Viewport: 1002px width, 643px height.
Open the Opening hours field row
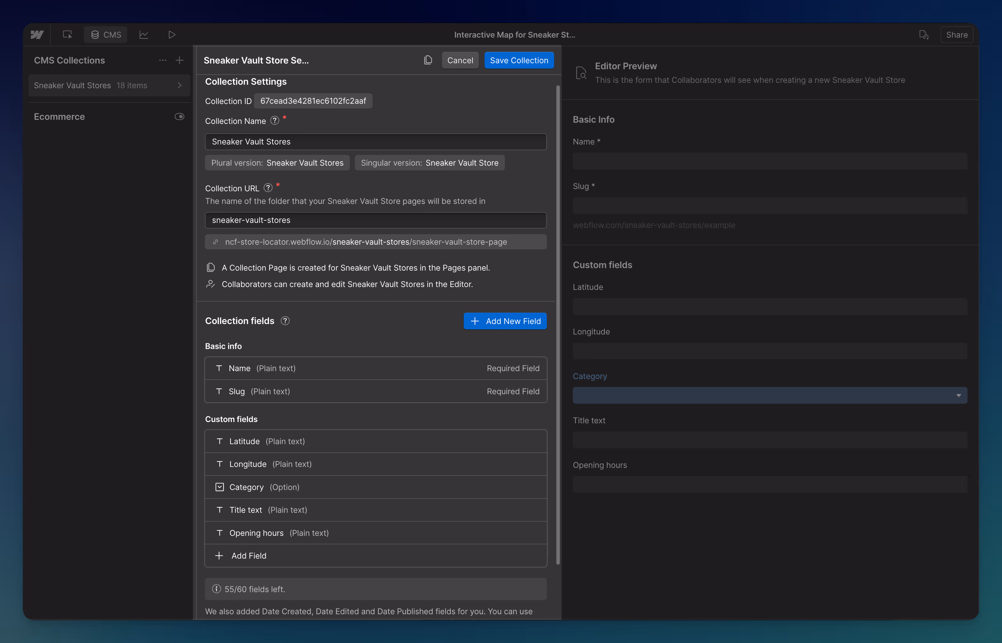click(x=375, y=533)
